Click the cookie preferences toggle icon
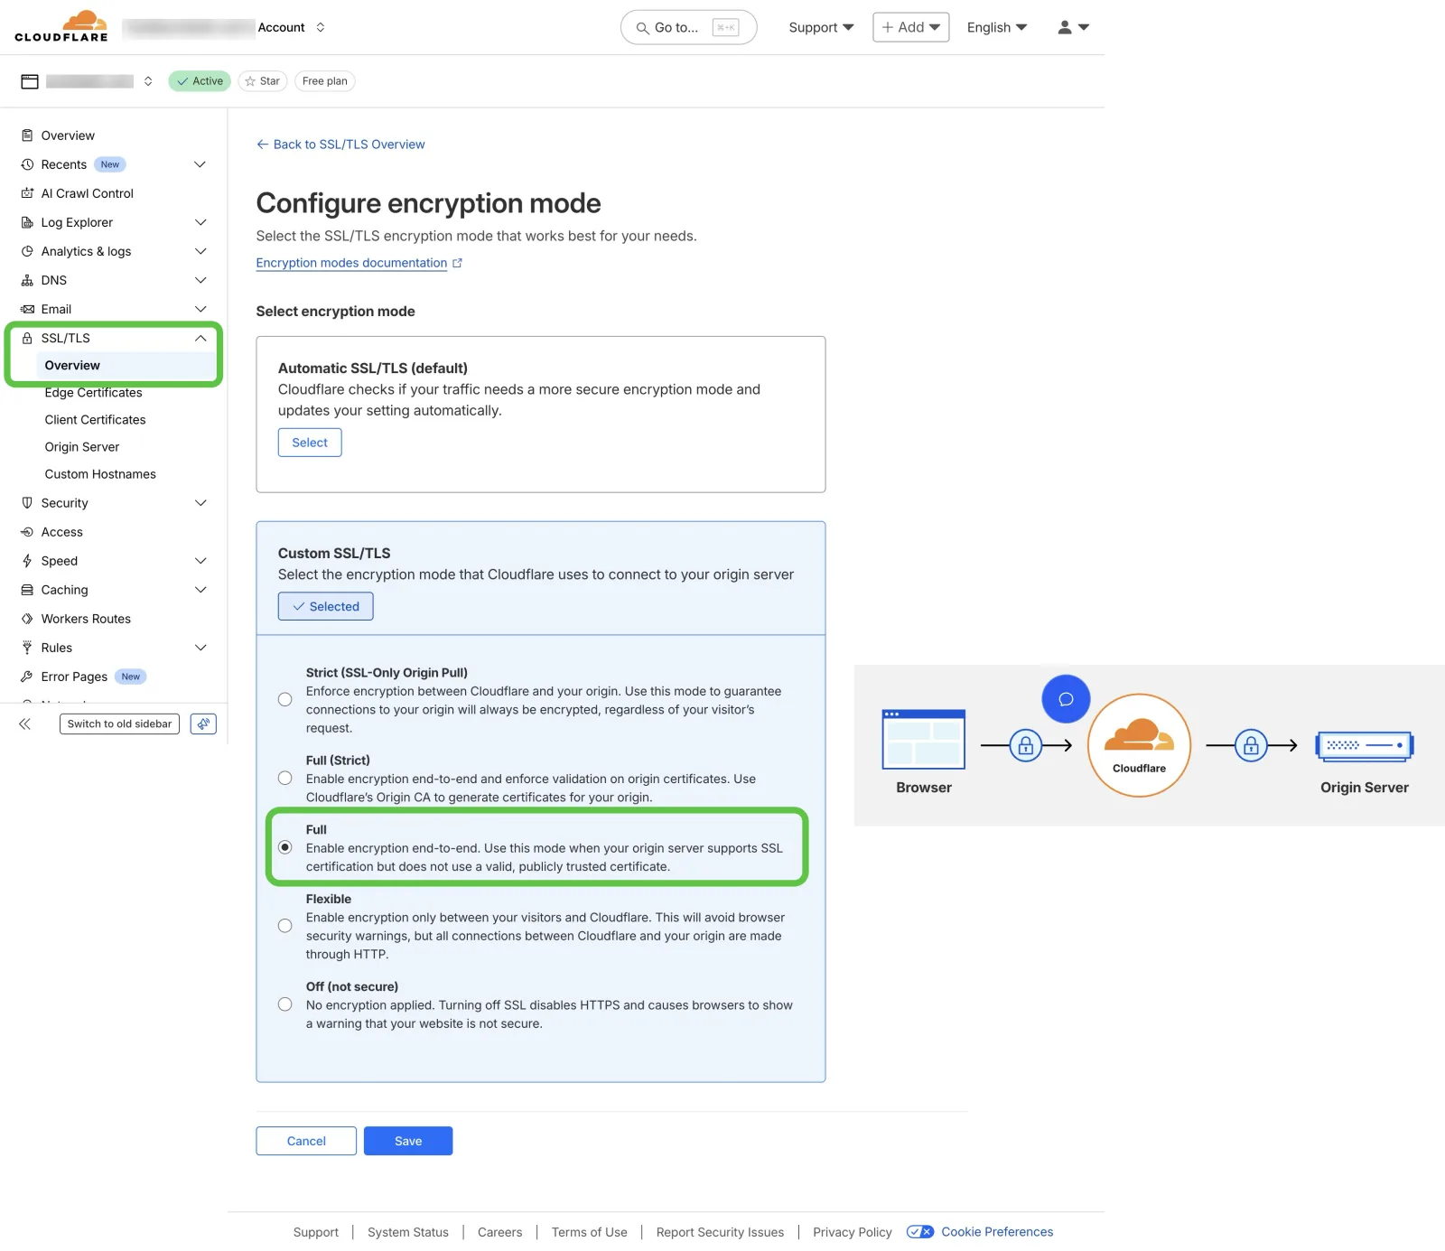This screenshot has width=1445, height=1251. pyautogui.click(x=920, y=1232)
